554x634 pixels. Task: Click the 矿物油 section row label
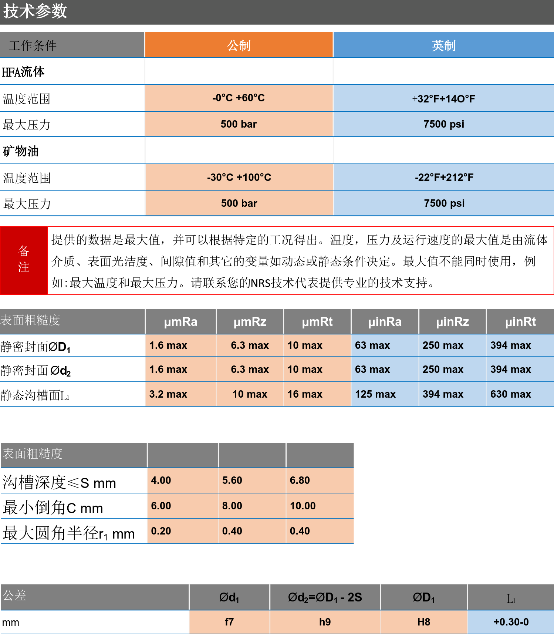click(x=21, y=151)
